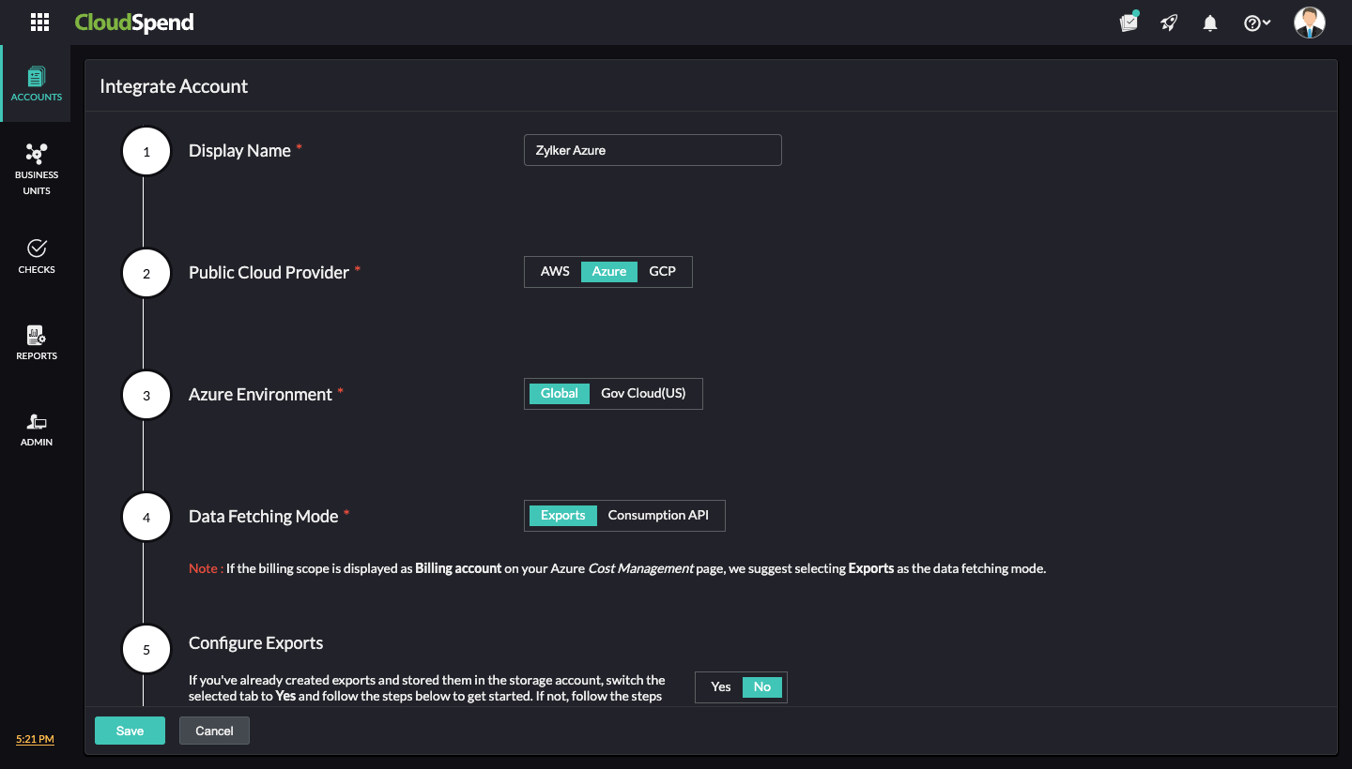Viewport: 1352px width, 769px height.
Task: Click the user profile avatar
Action: [1309, 23]
